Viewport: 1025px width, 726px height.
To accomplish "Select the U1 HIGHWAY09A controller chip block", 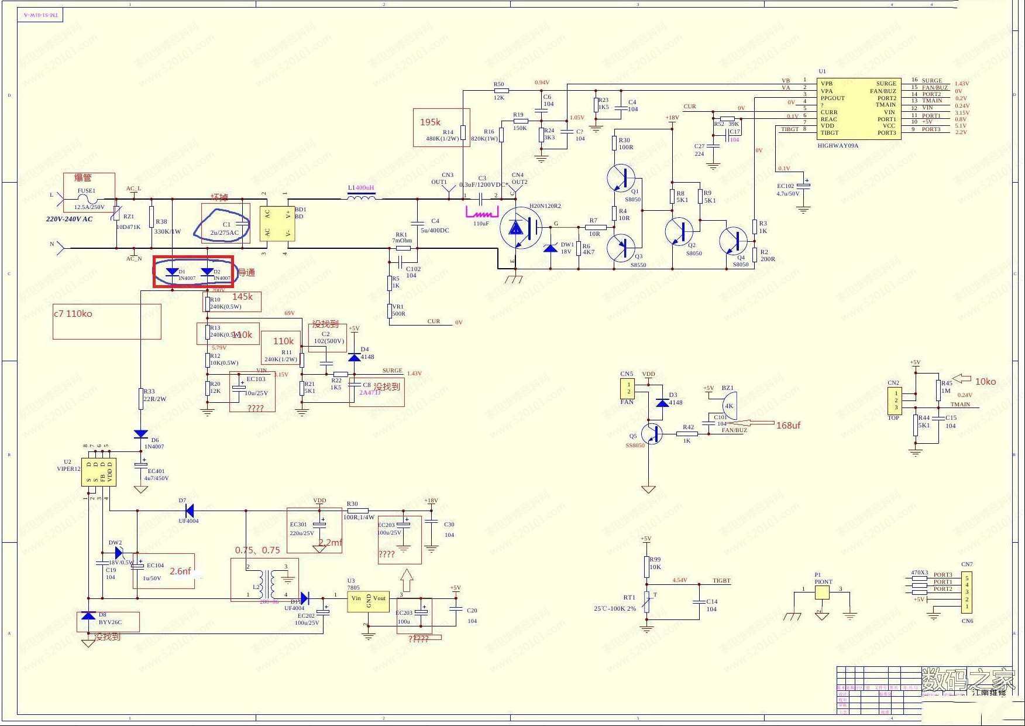I will coord(859,108).
